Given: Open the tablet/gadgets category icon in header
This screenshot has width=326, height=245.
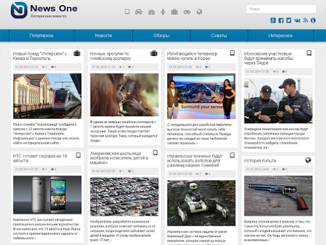Looking at the screenshot, I should tap(127, 12).
